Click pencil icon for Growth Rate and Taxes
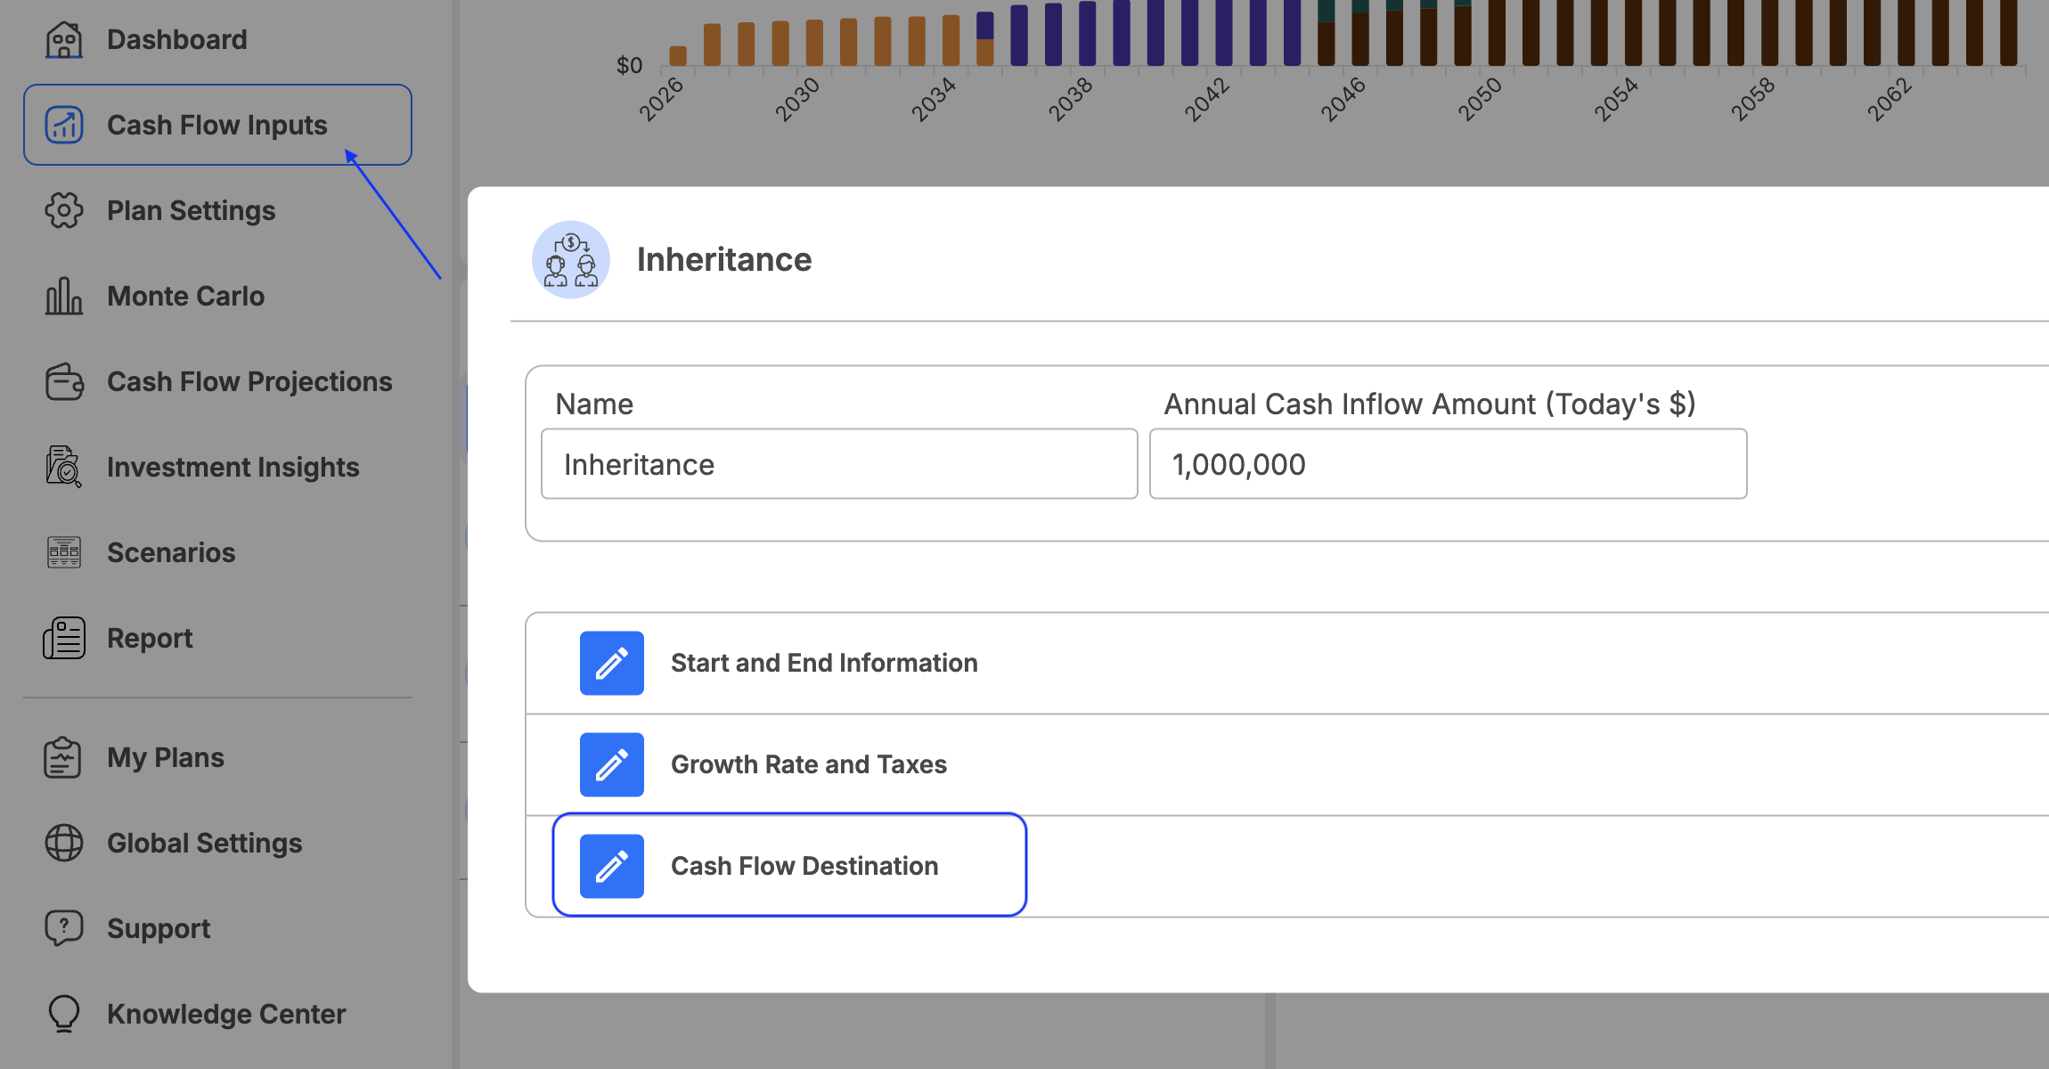 (612, 764)
